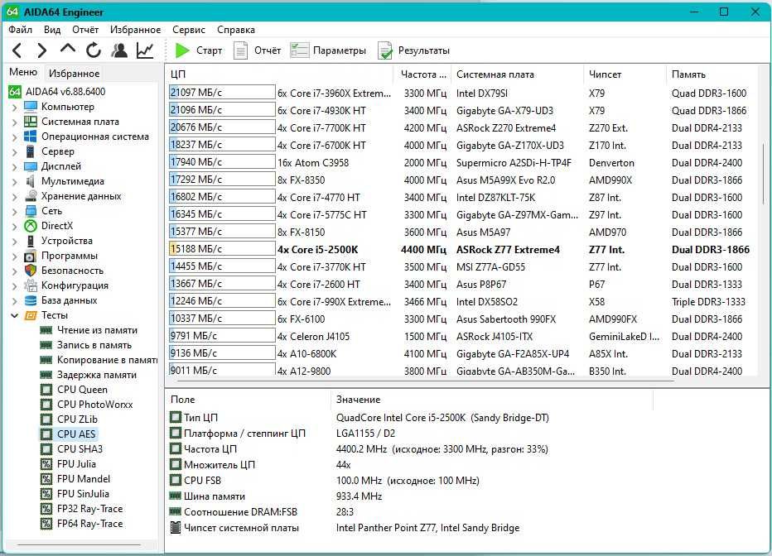Click the Forward navigation arrow icon
Viewport: 772px width, 556px height.
click(x=42, y=50)
